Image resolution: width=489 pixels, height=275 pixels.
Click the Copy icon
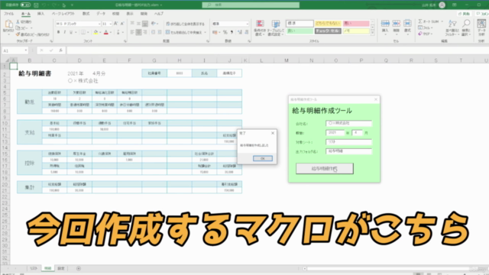(x=18, y=28)
